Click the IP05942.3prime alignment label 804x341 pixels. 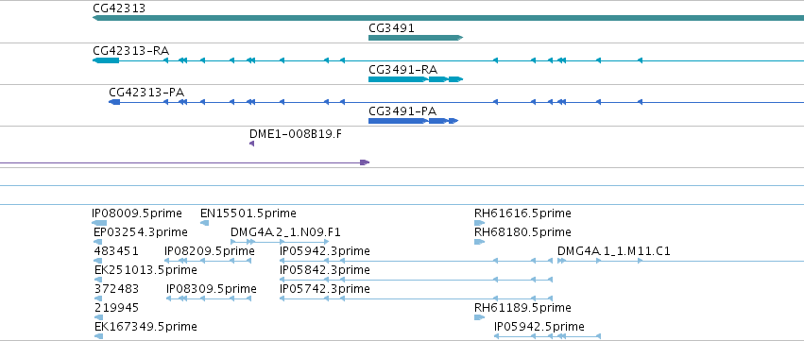[x=325, y=251]
